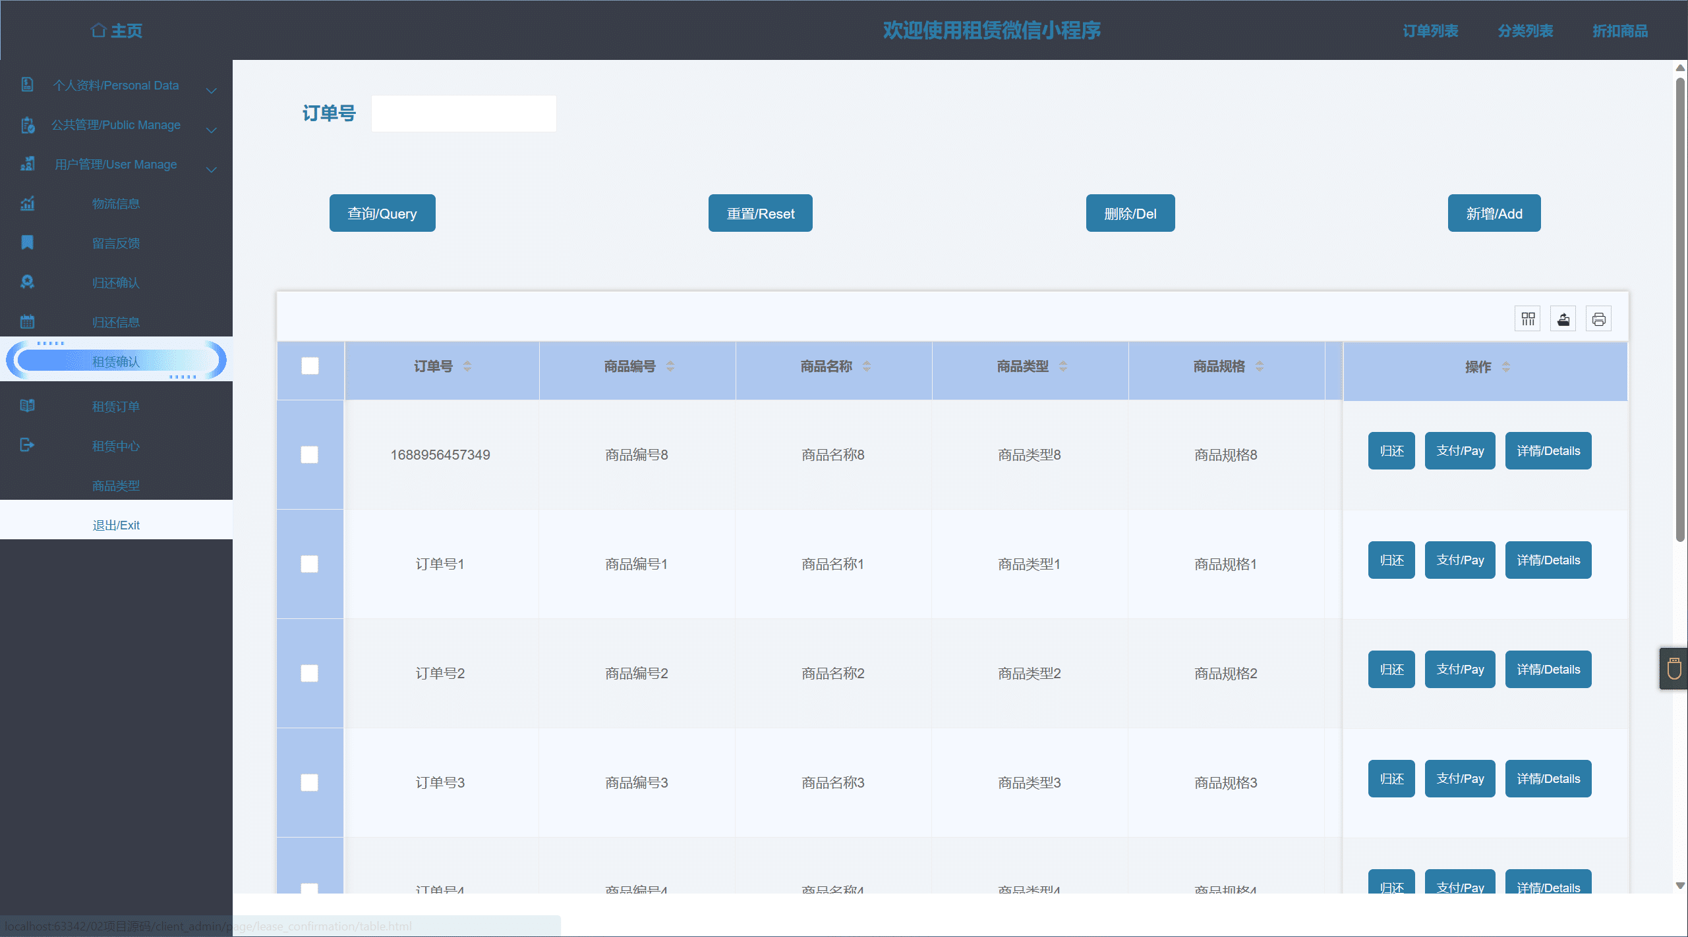Screen dimensions: 1688x937
Task: Sort by 订单号 column arrows
Action: (x=467, y=367)
